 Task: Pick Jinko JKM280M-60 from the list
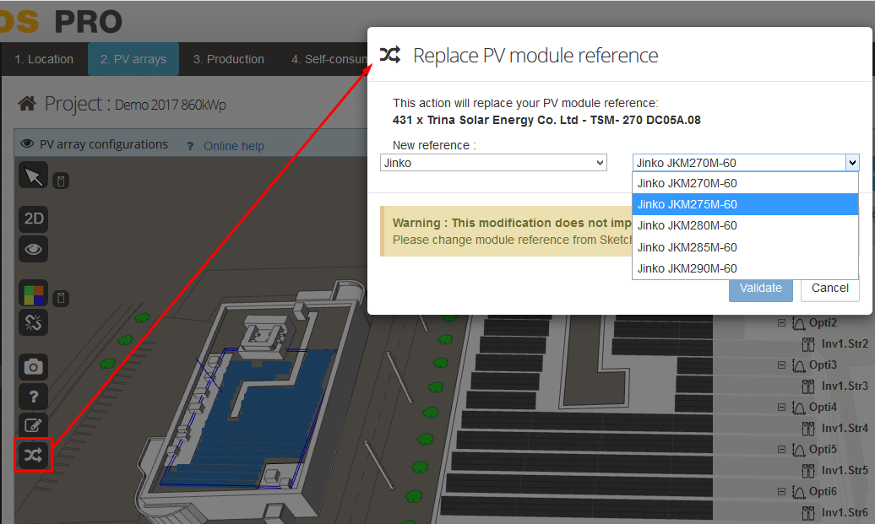[x=745, y=225]
